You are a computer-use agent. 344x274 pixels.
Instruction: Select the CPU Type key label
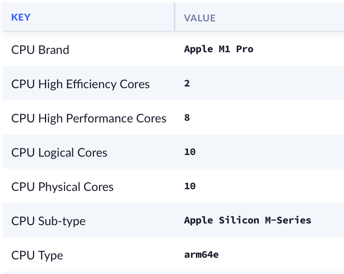tap(37, 255)
